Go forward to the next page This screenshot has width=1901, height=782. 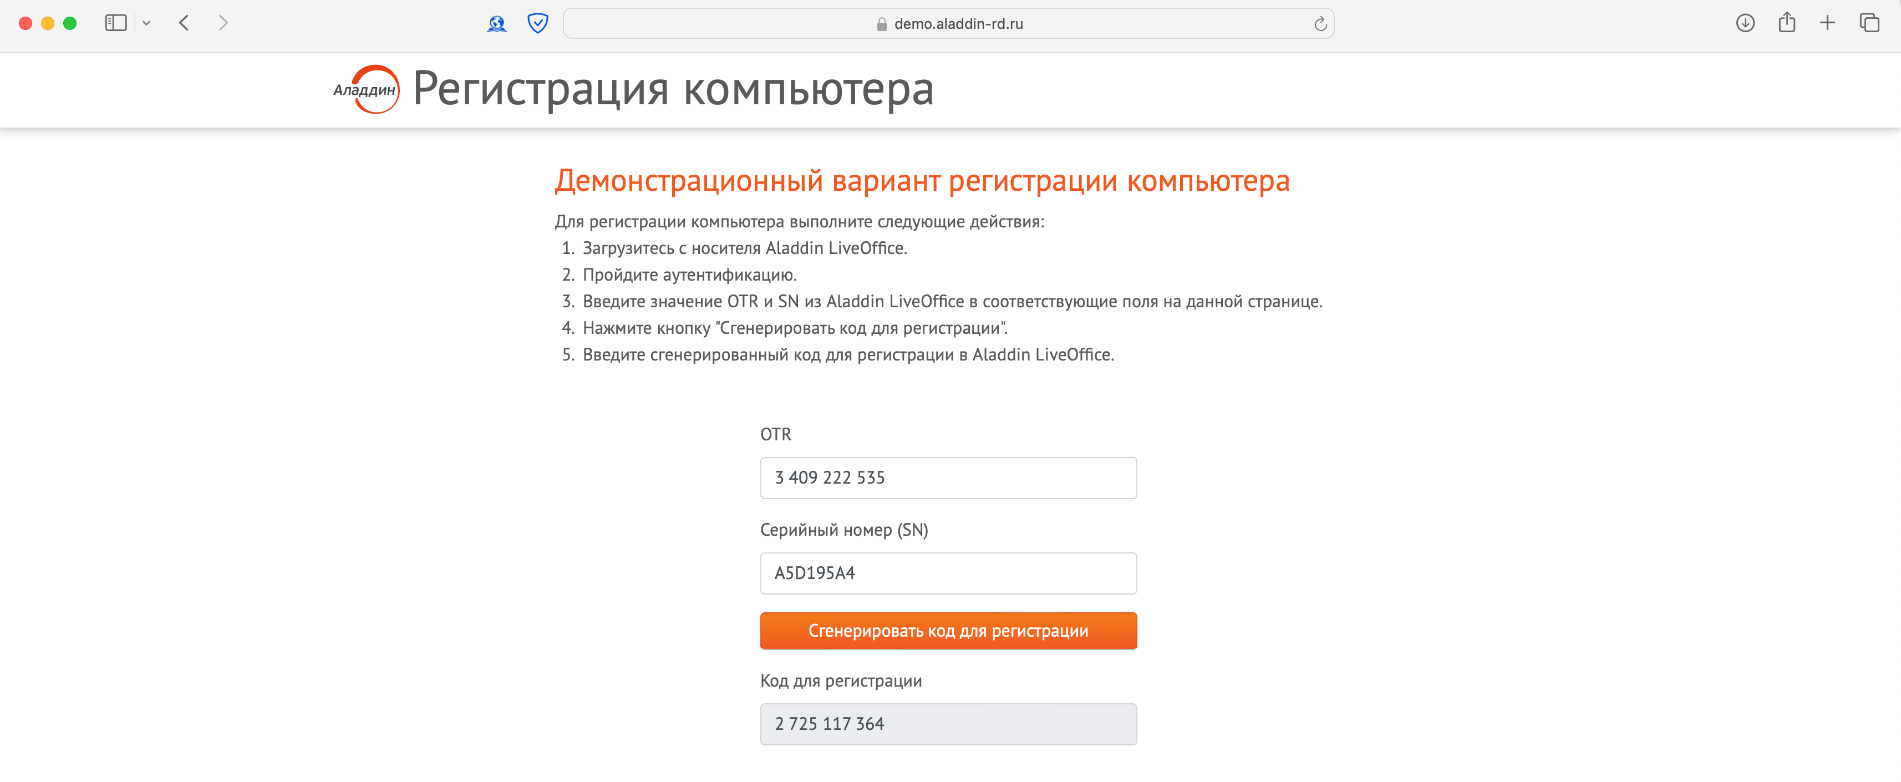click(x=223, y=23)
